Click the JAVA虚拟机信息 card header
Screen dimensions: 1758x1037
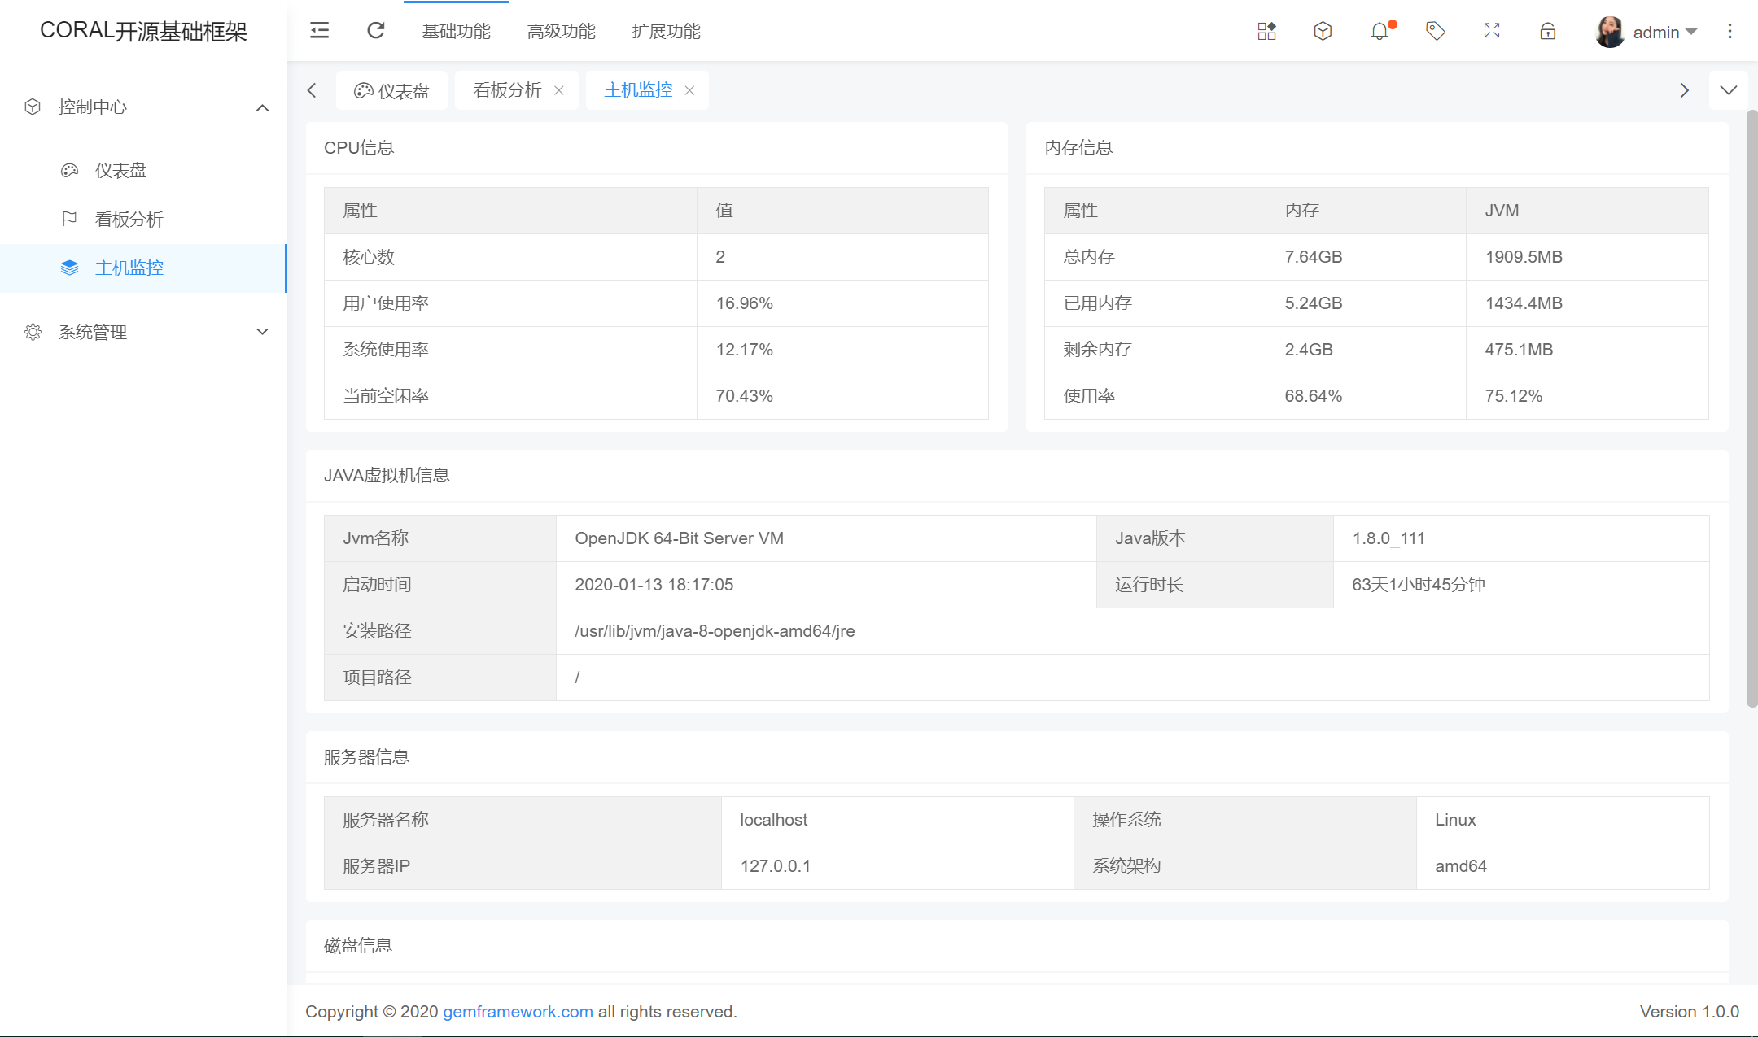coord(1017,476)
